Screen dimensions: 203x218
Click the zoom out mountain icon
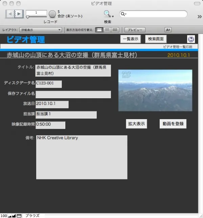(9, 216)
